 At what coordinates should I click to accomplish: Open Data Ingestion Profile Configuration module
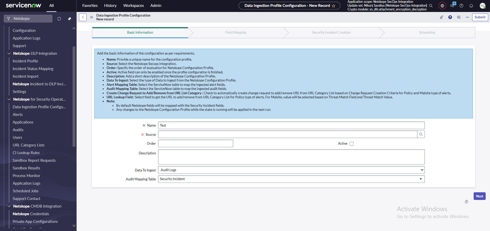click(x=39, y=107)
